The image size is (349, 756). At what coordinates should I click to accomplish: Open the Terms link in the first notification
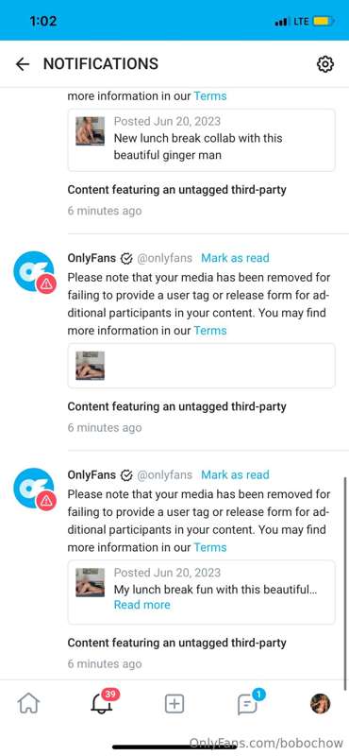(210, 96)
